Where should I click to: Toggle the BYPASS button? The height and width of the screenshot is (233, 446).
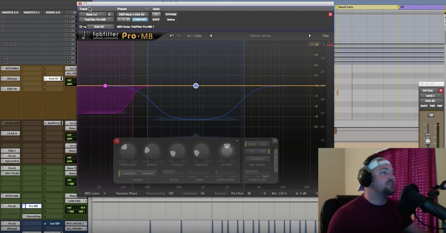pos(171,14)
